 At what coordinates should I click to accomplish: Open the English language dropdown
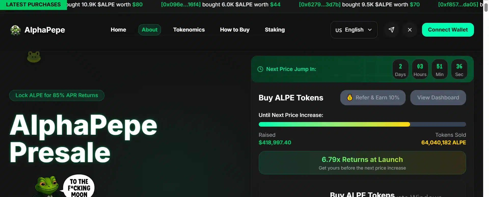[354, 30]
